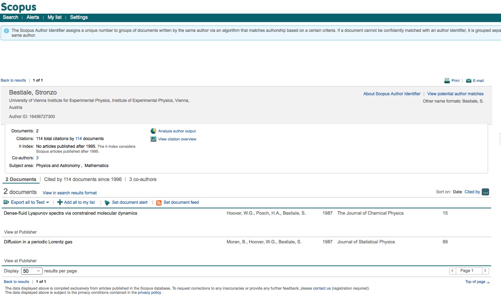Open the Alerts menu item
The height and width of the screenshot is (305, 501).
[x=33, y=17]
